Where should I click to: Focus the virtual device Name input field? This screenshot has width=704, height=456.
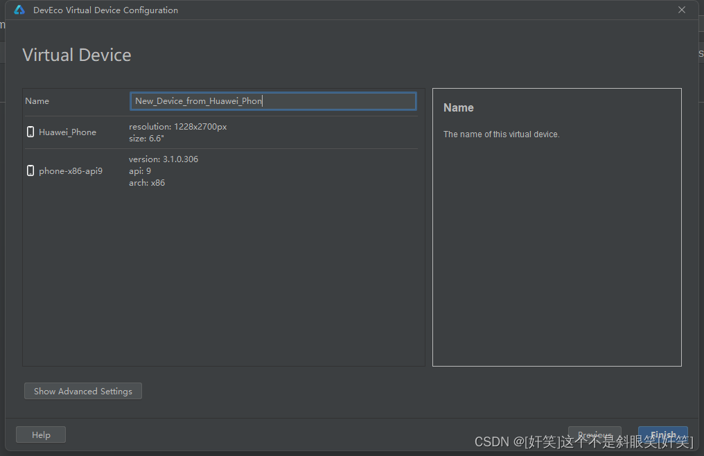(273, 101)
